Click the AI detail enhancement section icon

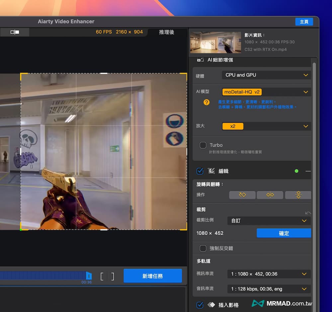pyautogui.click(x=200, y=60)
